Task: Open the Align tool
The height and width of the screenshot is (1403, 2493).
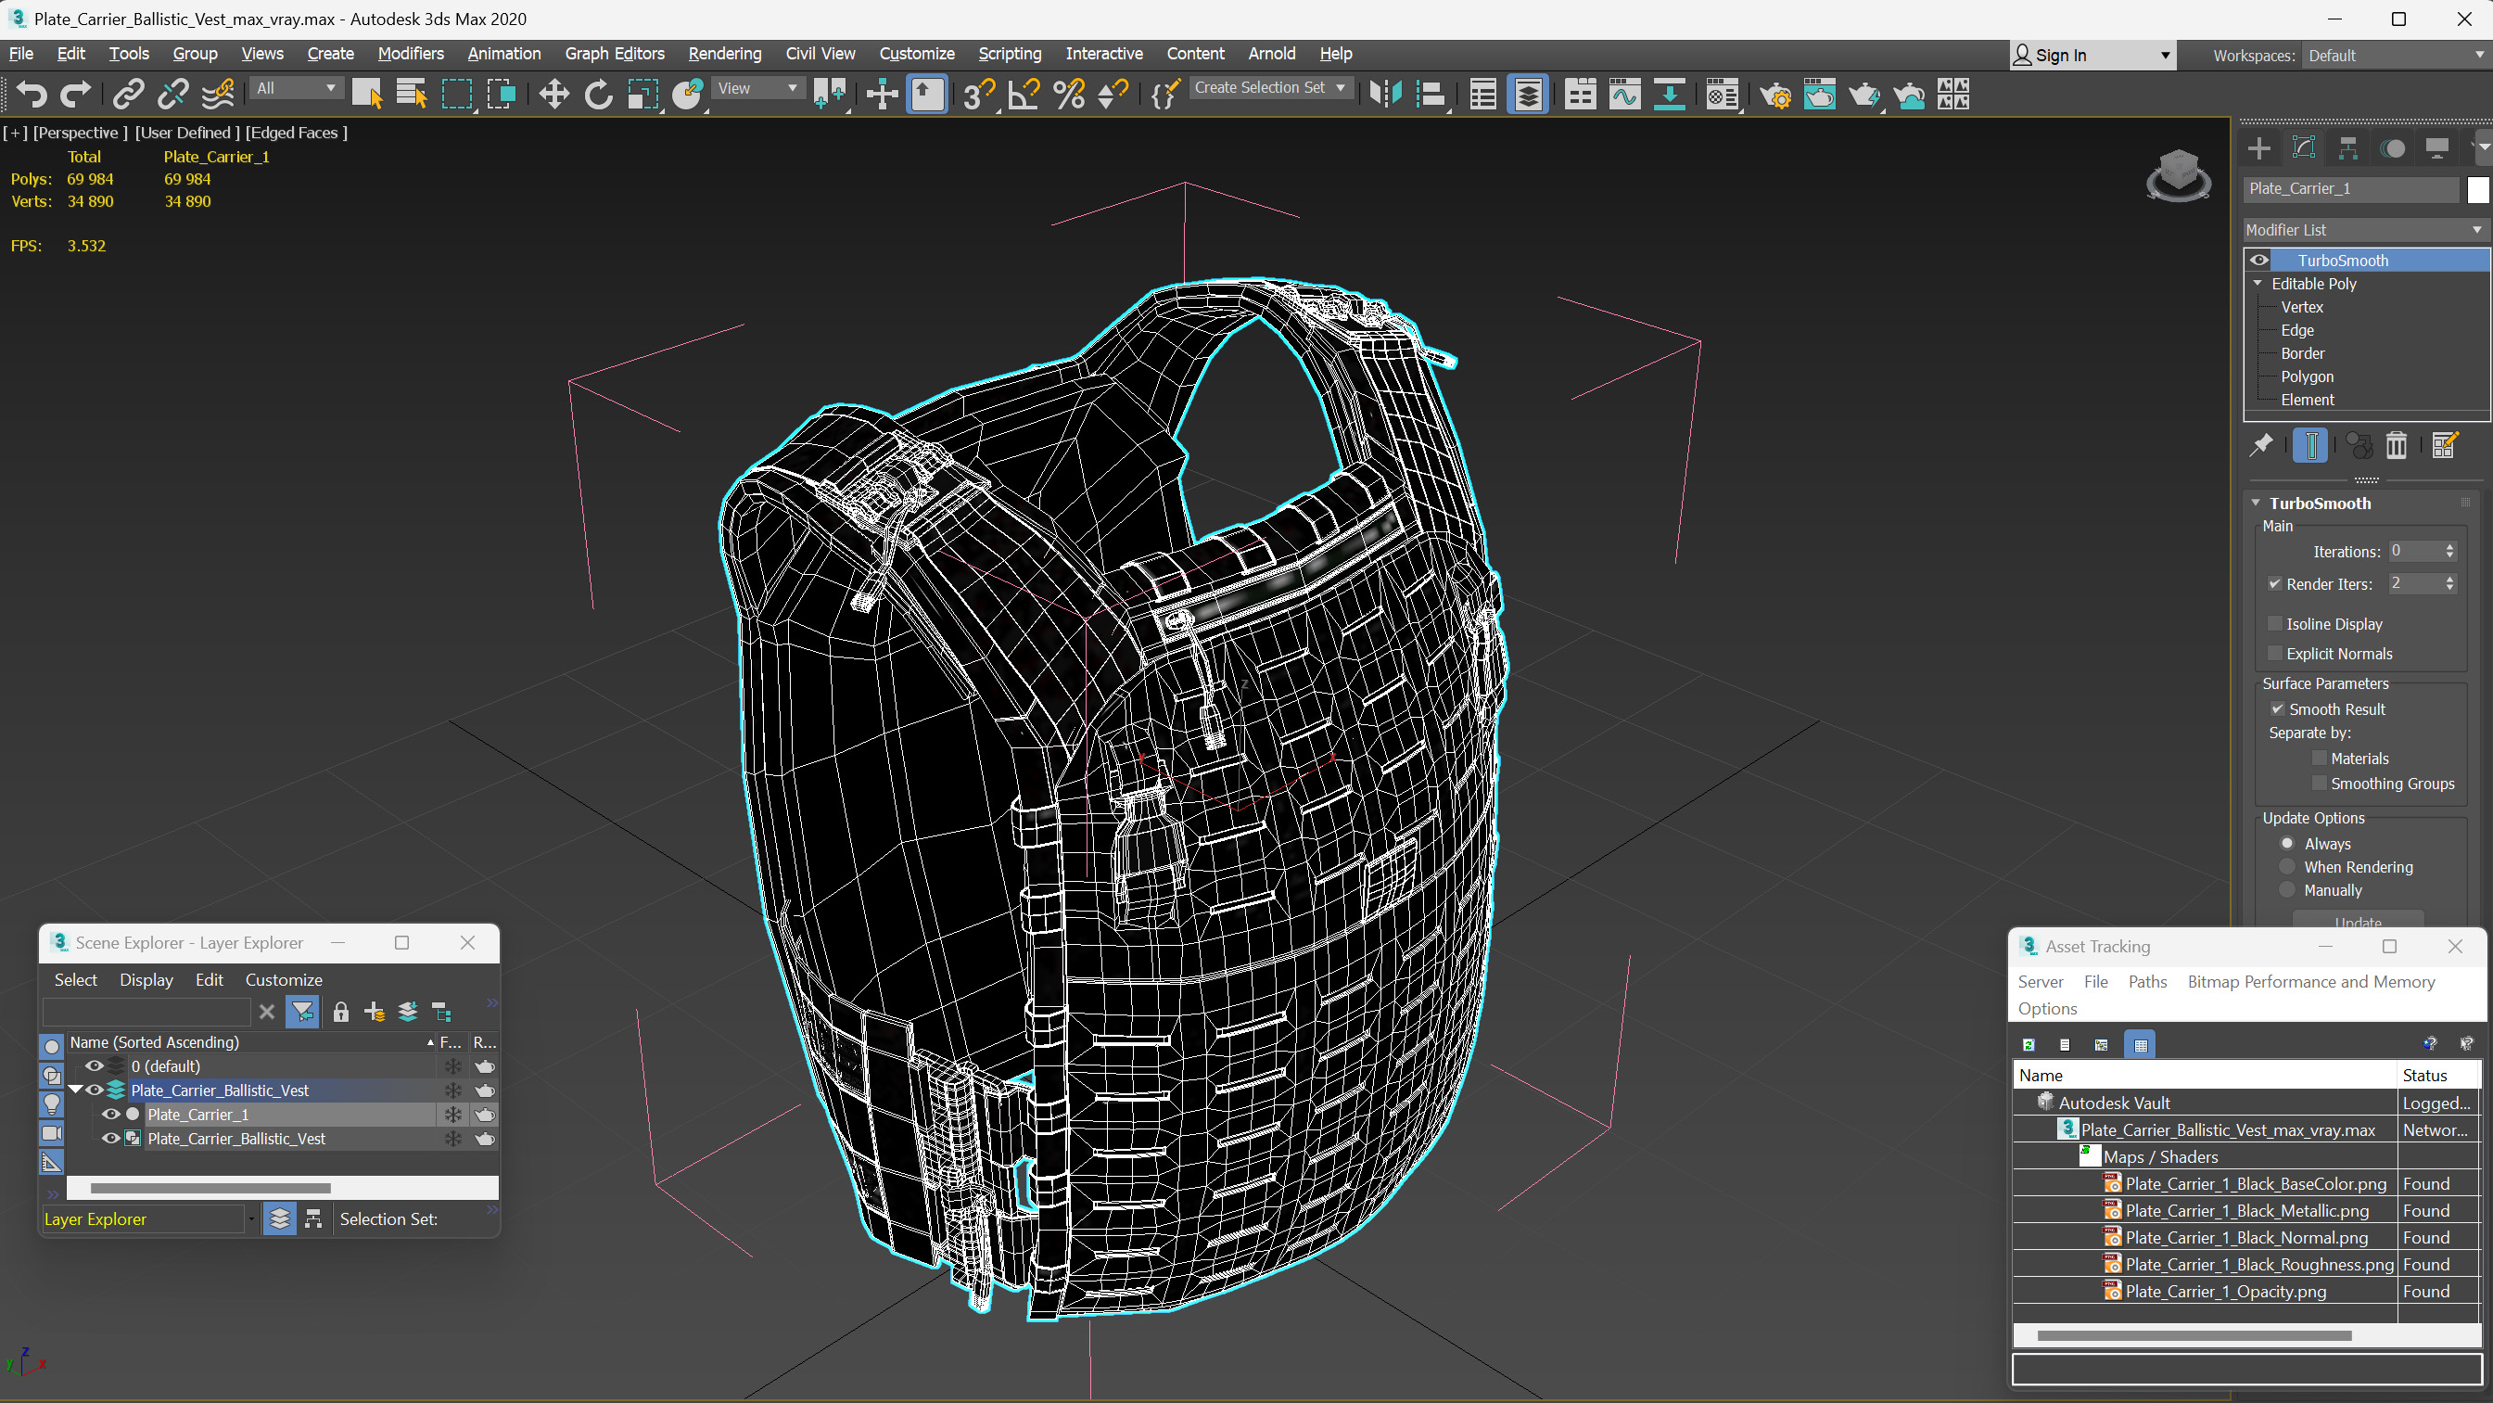Action: click(1431, 94)
